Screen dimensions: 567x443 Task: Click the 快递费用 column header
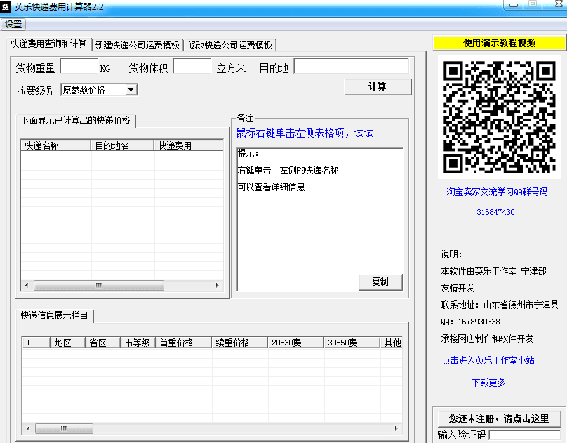coord(187,146)
